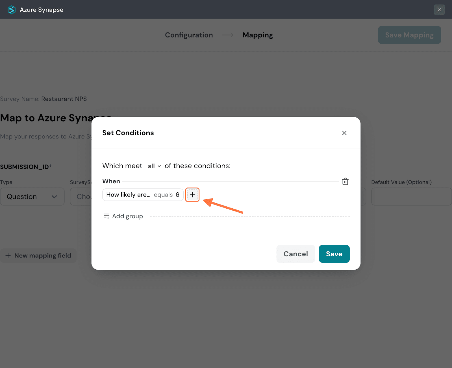Close the Azure Synapse window
This screenshot has width=452, height=368.
click(439, 10)
